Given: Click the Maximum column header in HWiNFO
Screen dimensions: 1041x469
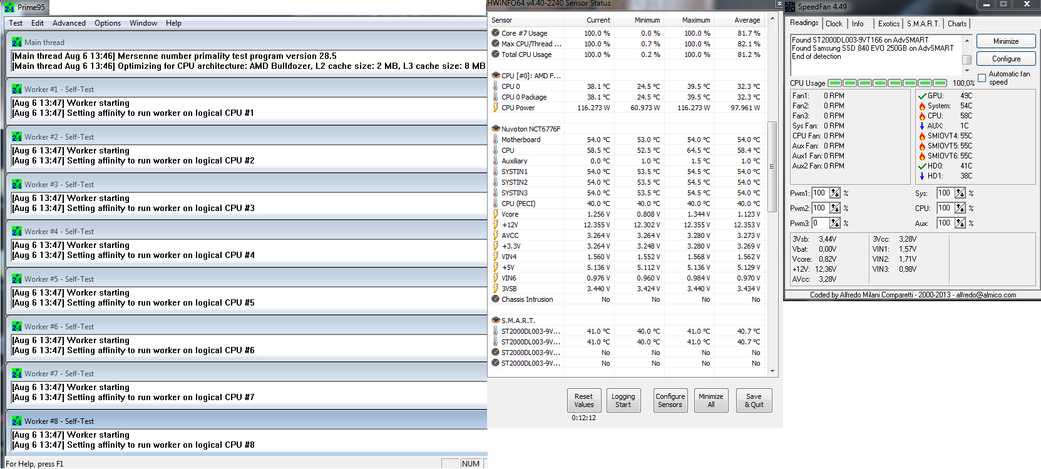Looking at the screenshot, I should 695,20.
